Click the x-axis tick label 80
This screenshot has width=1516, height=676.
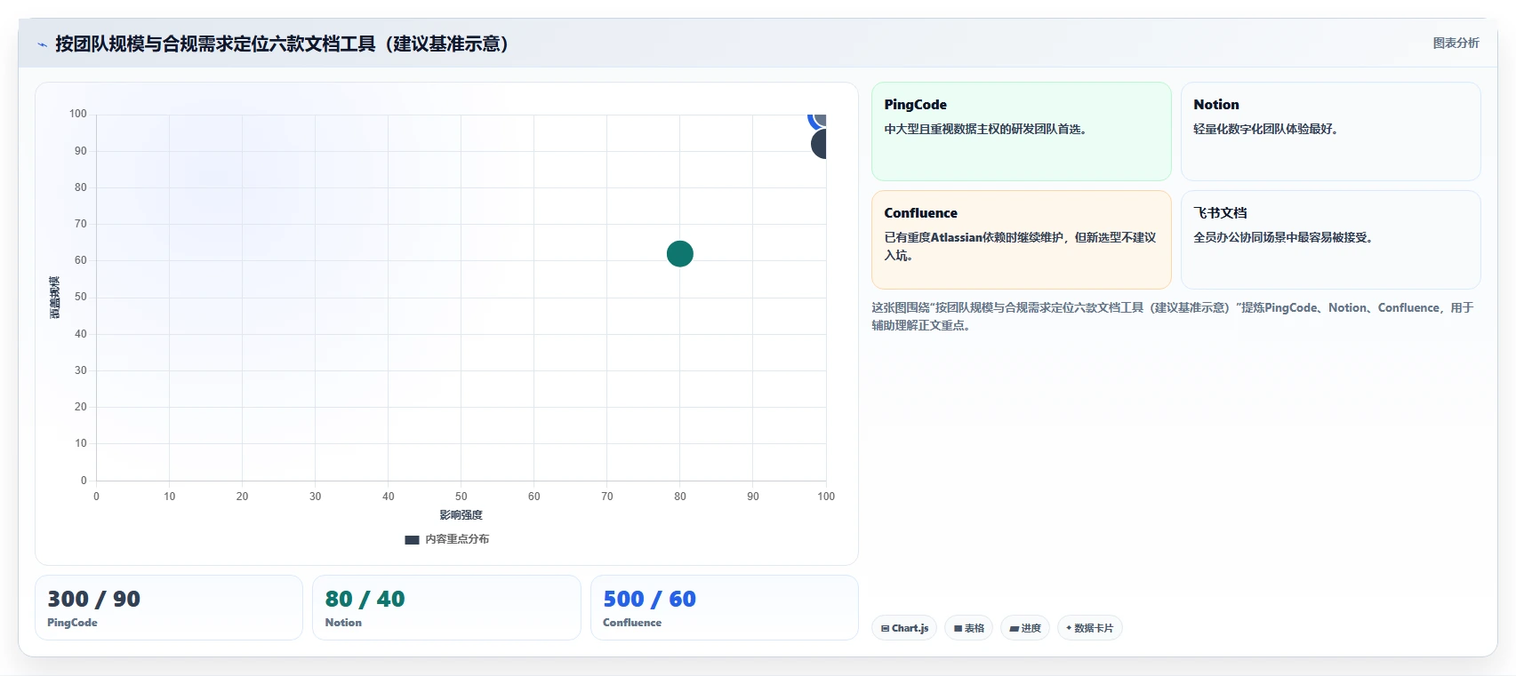[x=680, y=497]
